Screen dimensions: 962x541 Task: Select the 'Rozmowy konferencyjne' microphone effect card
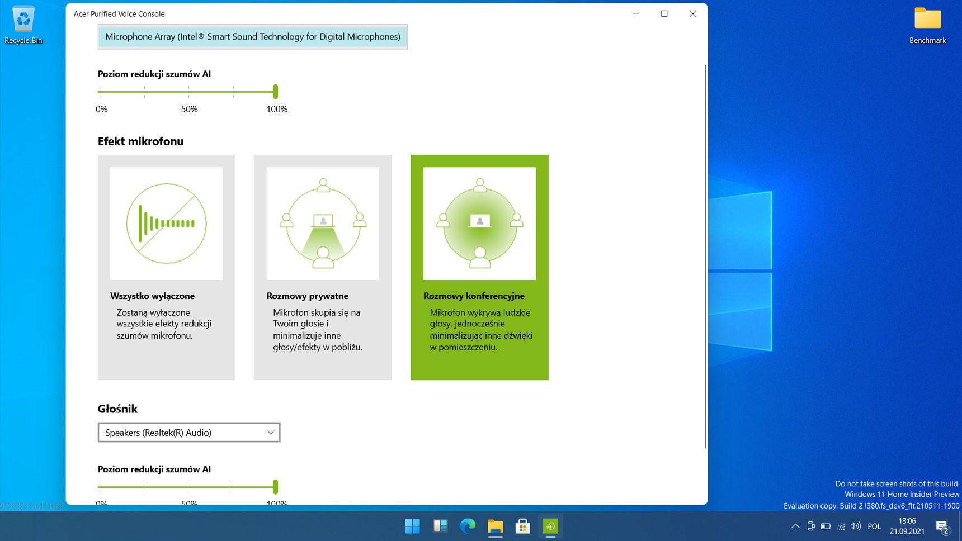point(479,267)
